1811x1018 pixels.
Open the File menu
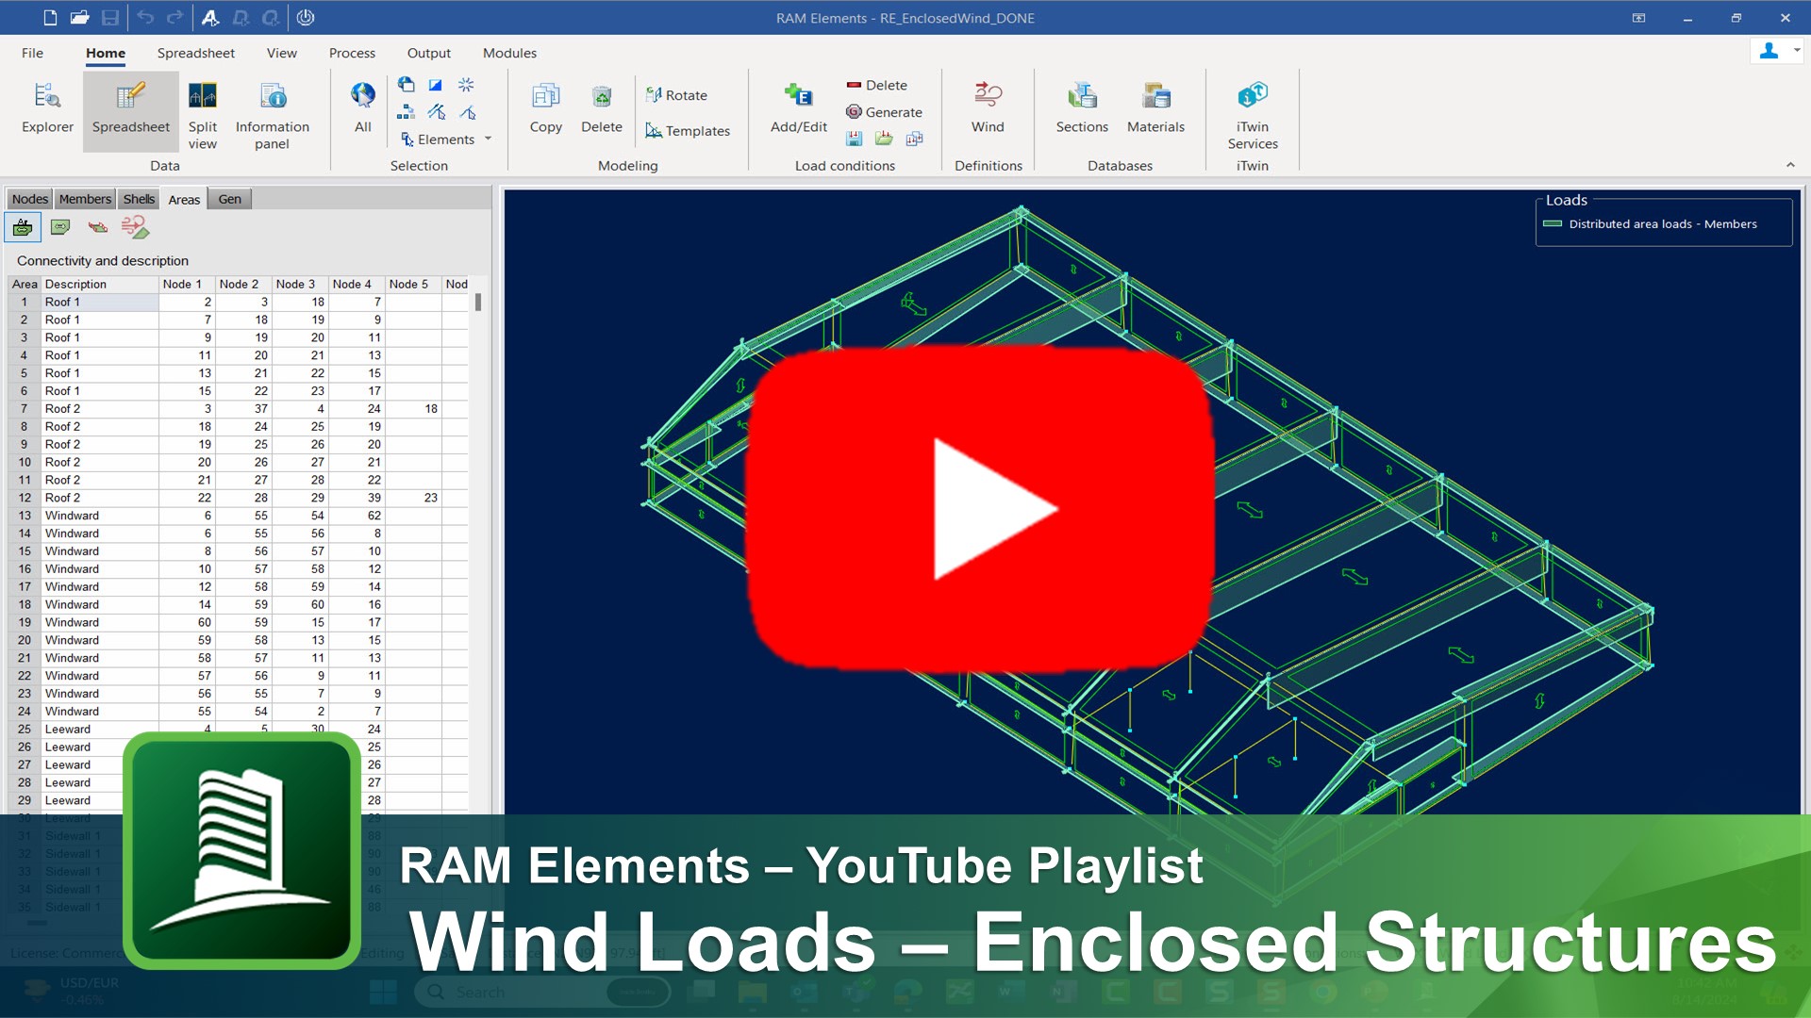(x=32, y=53)
